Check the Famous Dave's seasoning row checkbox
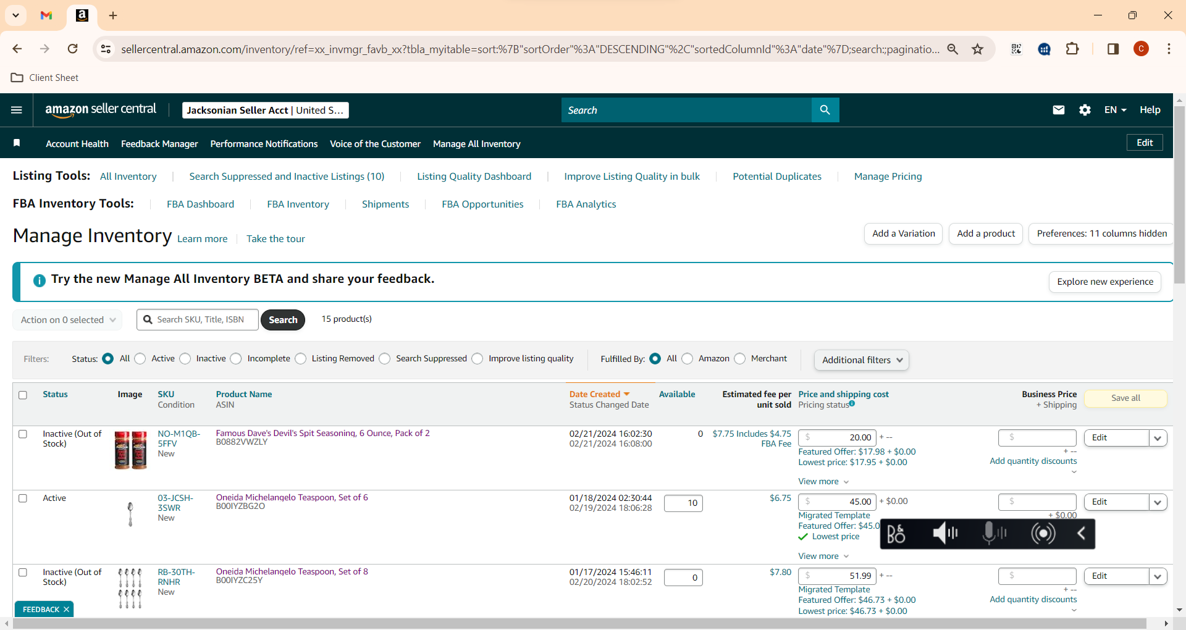Image resolution: width=1186 pixels, height=630 pixels. pos(23,434)
